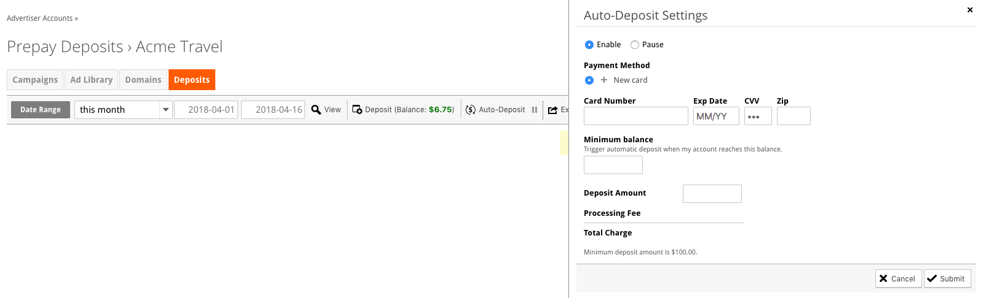983x298 pixels.
Task: Click the pause bars icon beside Auto-Deposit
Action: pyautogui.click(x=535, y=110)
